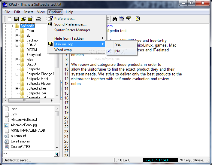
Task: Open the Help menu
Action: [69, 12]
